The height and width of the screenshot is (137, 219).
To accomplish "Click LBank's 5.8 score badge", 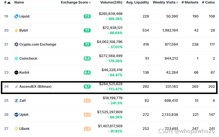I will tap(87, 129).
